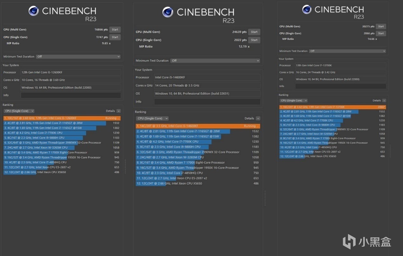
Task: Open CPU (Single Core) ranking dropdown in 12600KF window
Action: tap(19, 111)
